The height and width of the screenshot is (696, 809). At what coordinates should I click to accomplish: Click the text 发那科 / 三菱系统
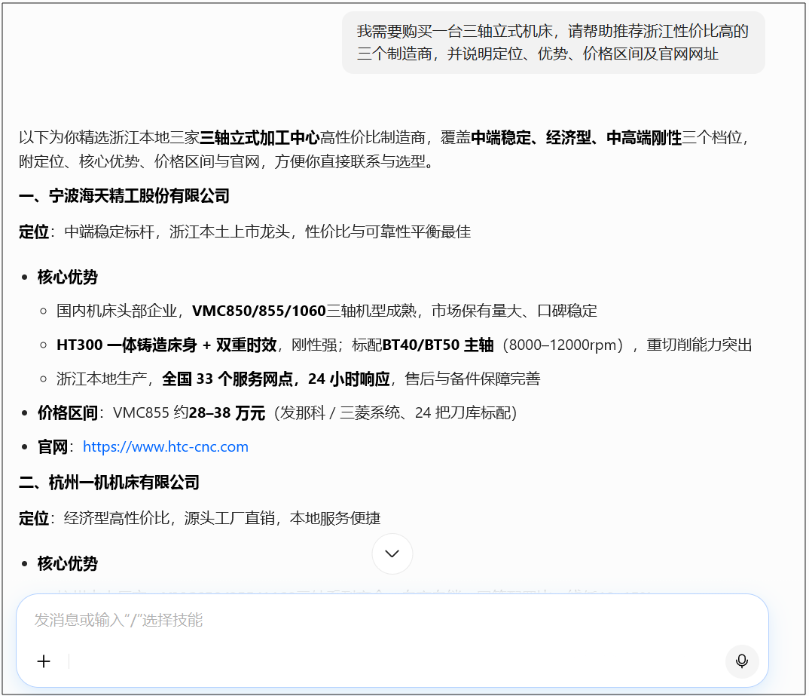pyautogui.click(x=340, y=413)
